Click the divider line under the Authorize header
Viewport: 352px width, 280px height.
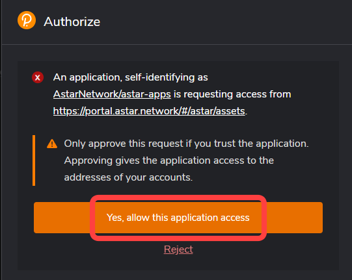coord(177,44)
